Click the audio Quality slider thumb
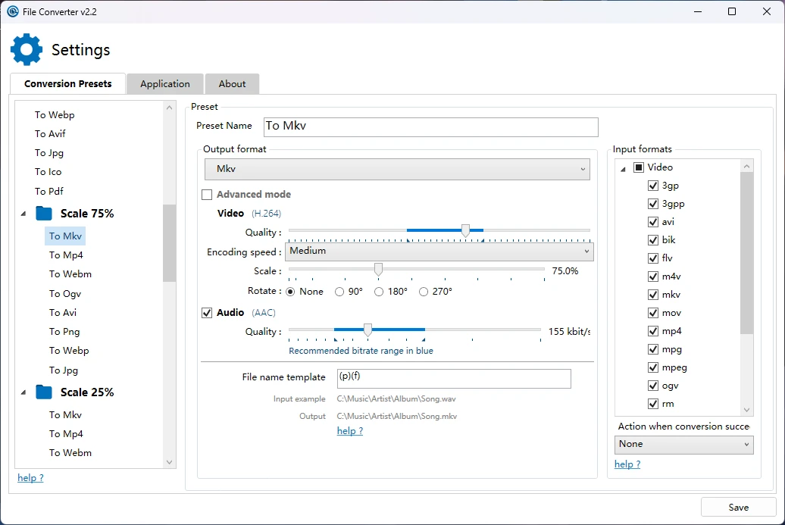The image size is (785, 525). [x=368, y=330]
